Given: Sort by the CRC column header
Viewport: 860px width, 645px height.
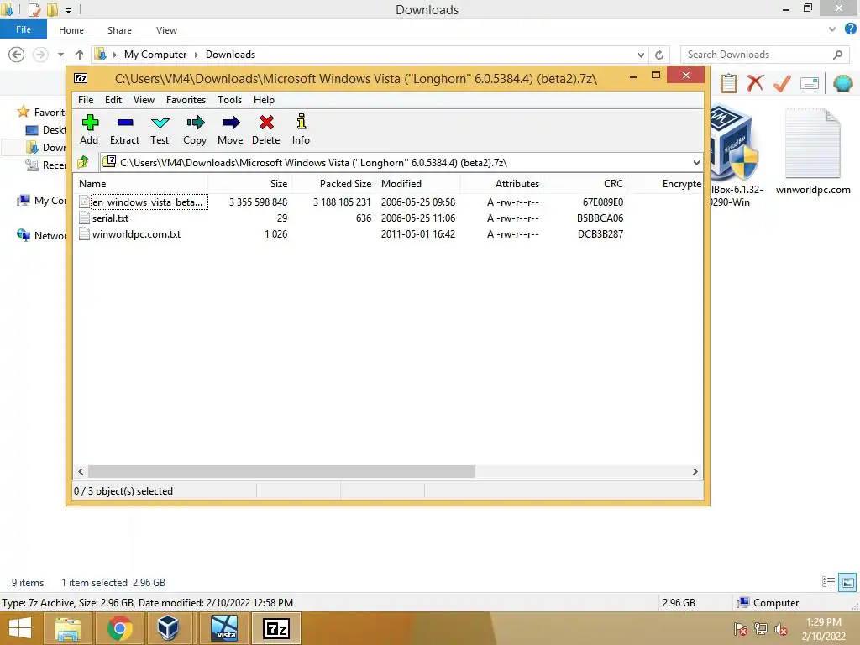Looking at the screenshot, I should coord(585,184).
